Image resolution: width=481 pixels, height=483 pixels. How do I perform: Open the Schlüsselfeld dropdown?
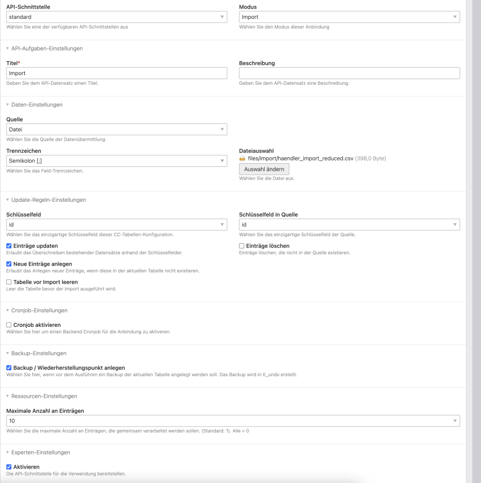click(x=116, y=224)
